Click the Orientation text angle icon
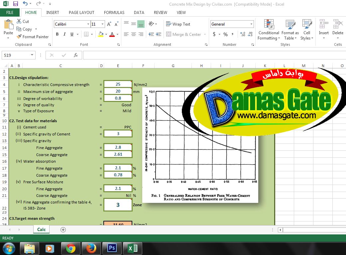This screenshot has width=346, height=255. (x=151, y=24)
